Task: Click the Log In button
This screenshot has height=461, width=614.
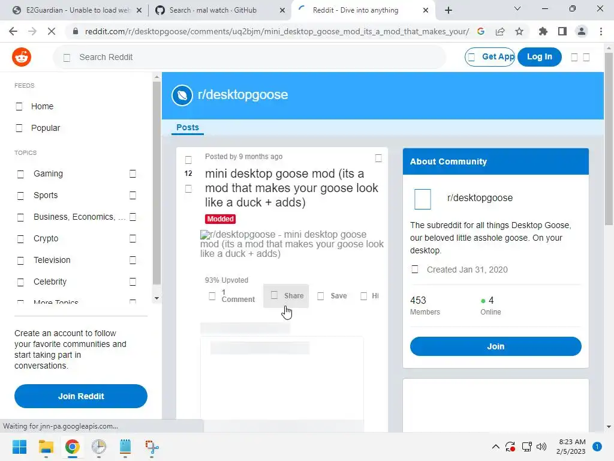Action: (x=540, y=57)
